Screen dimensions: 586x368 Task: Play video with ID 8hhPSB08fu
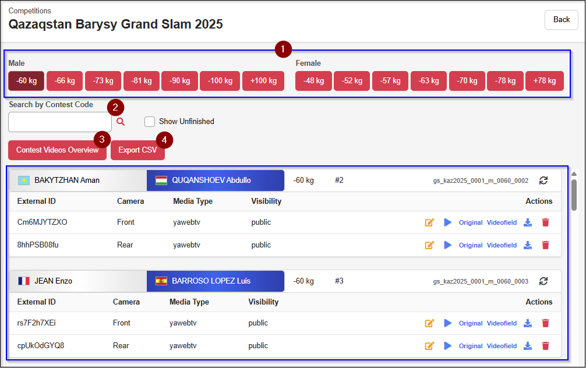coord(447,245)
